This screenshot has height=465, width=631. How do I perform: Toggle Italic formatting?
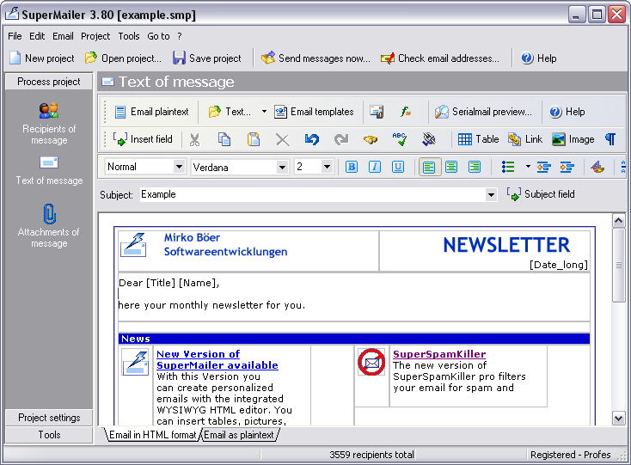coord(375,167)
